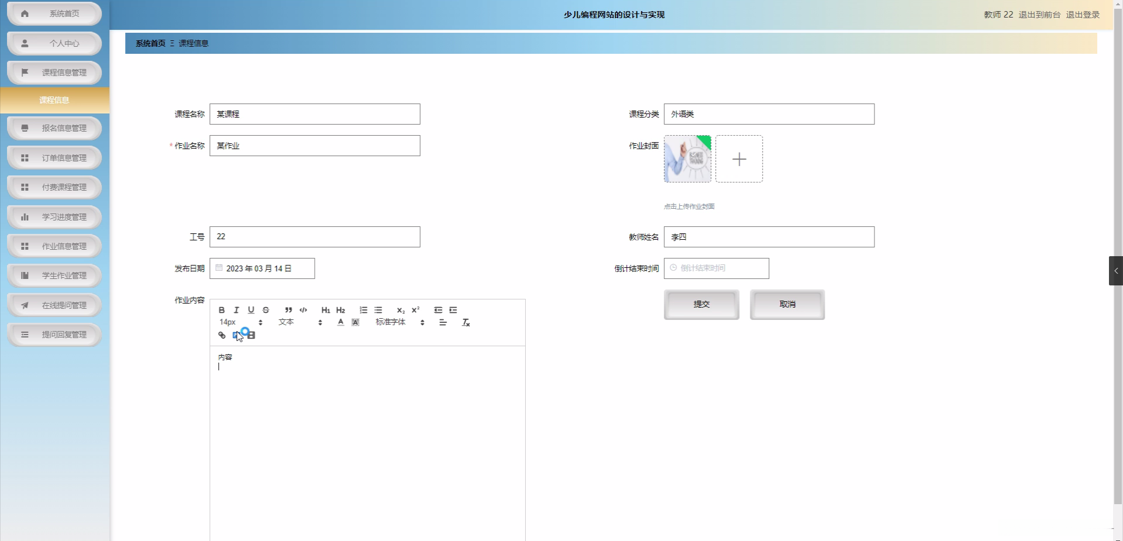Collapse the 课程信息管理 sidebar section

pyautogui.click(x=54, y=73)
